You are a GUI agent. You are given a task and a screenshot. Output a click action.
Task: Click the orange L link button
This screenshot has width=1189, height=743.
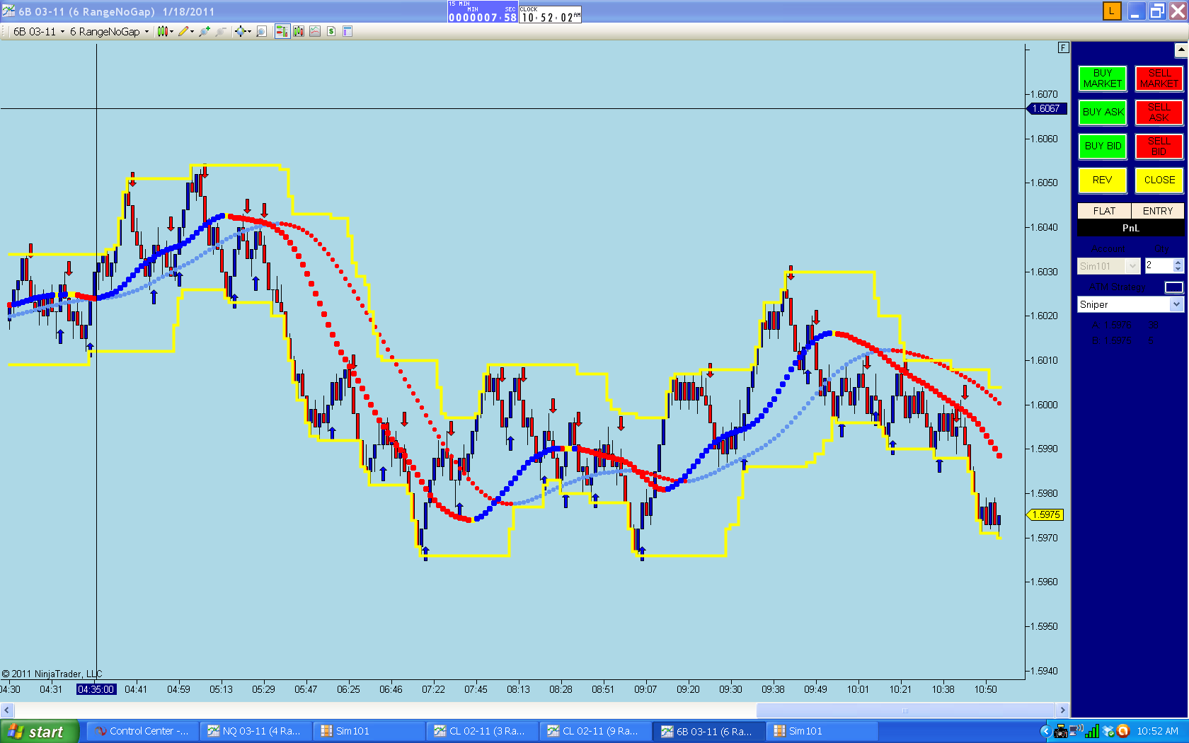(x=1112, y=11)
